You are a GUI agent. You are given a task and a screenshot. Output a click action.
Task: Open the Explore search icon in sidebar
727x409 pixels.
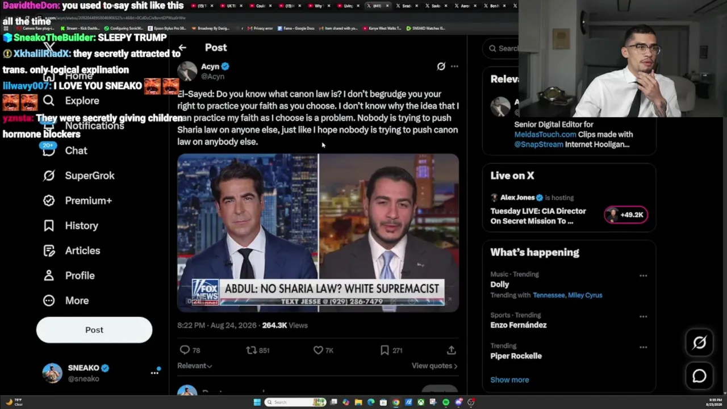click(49, 101)
